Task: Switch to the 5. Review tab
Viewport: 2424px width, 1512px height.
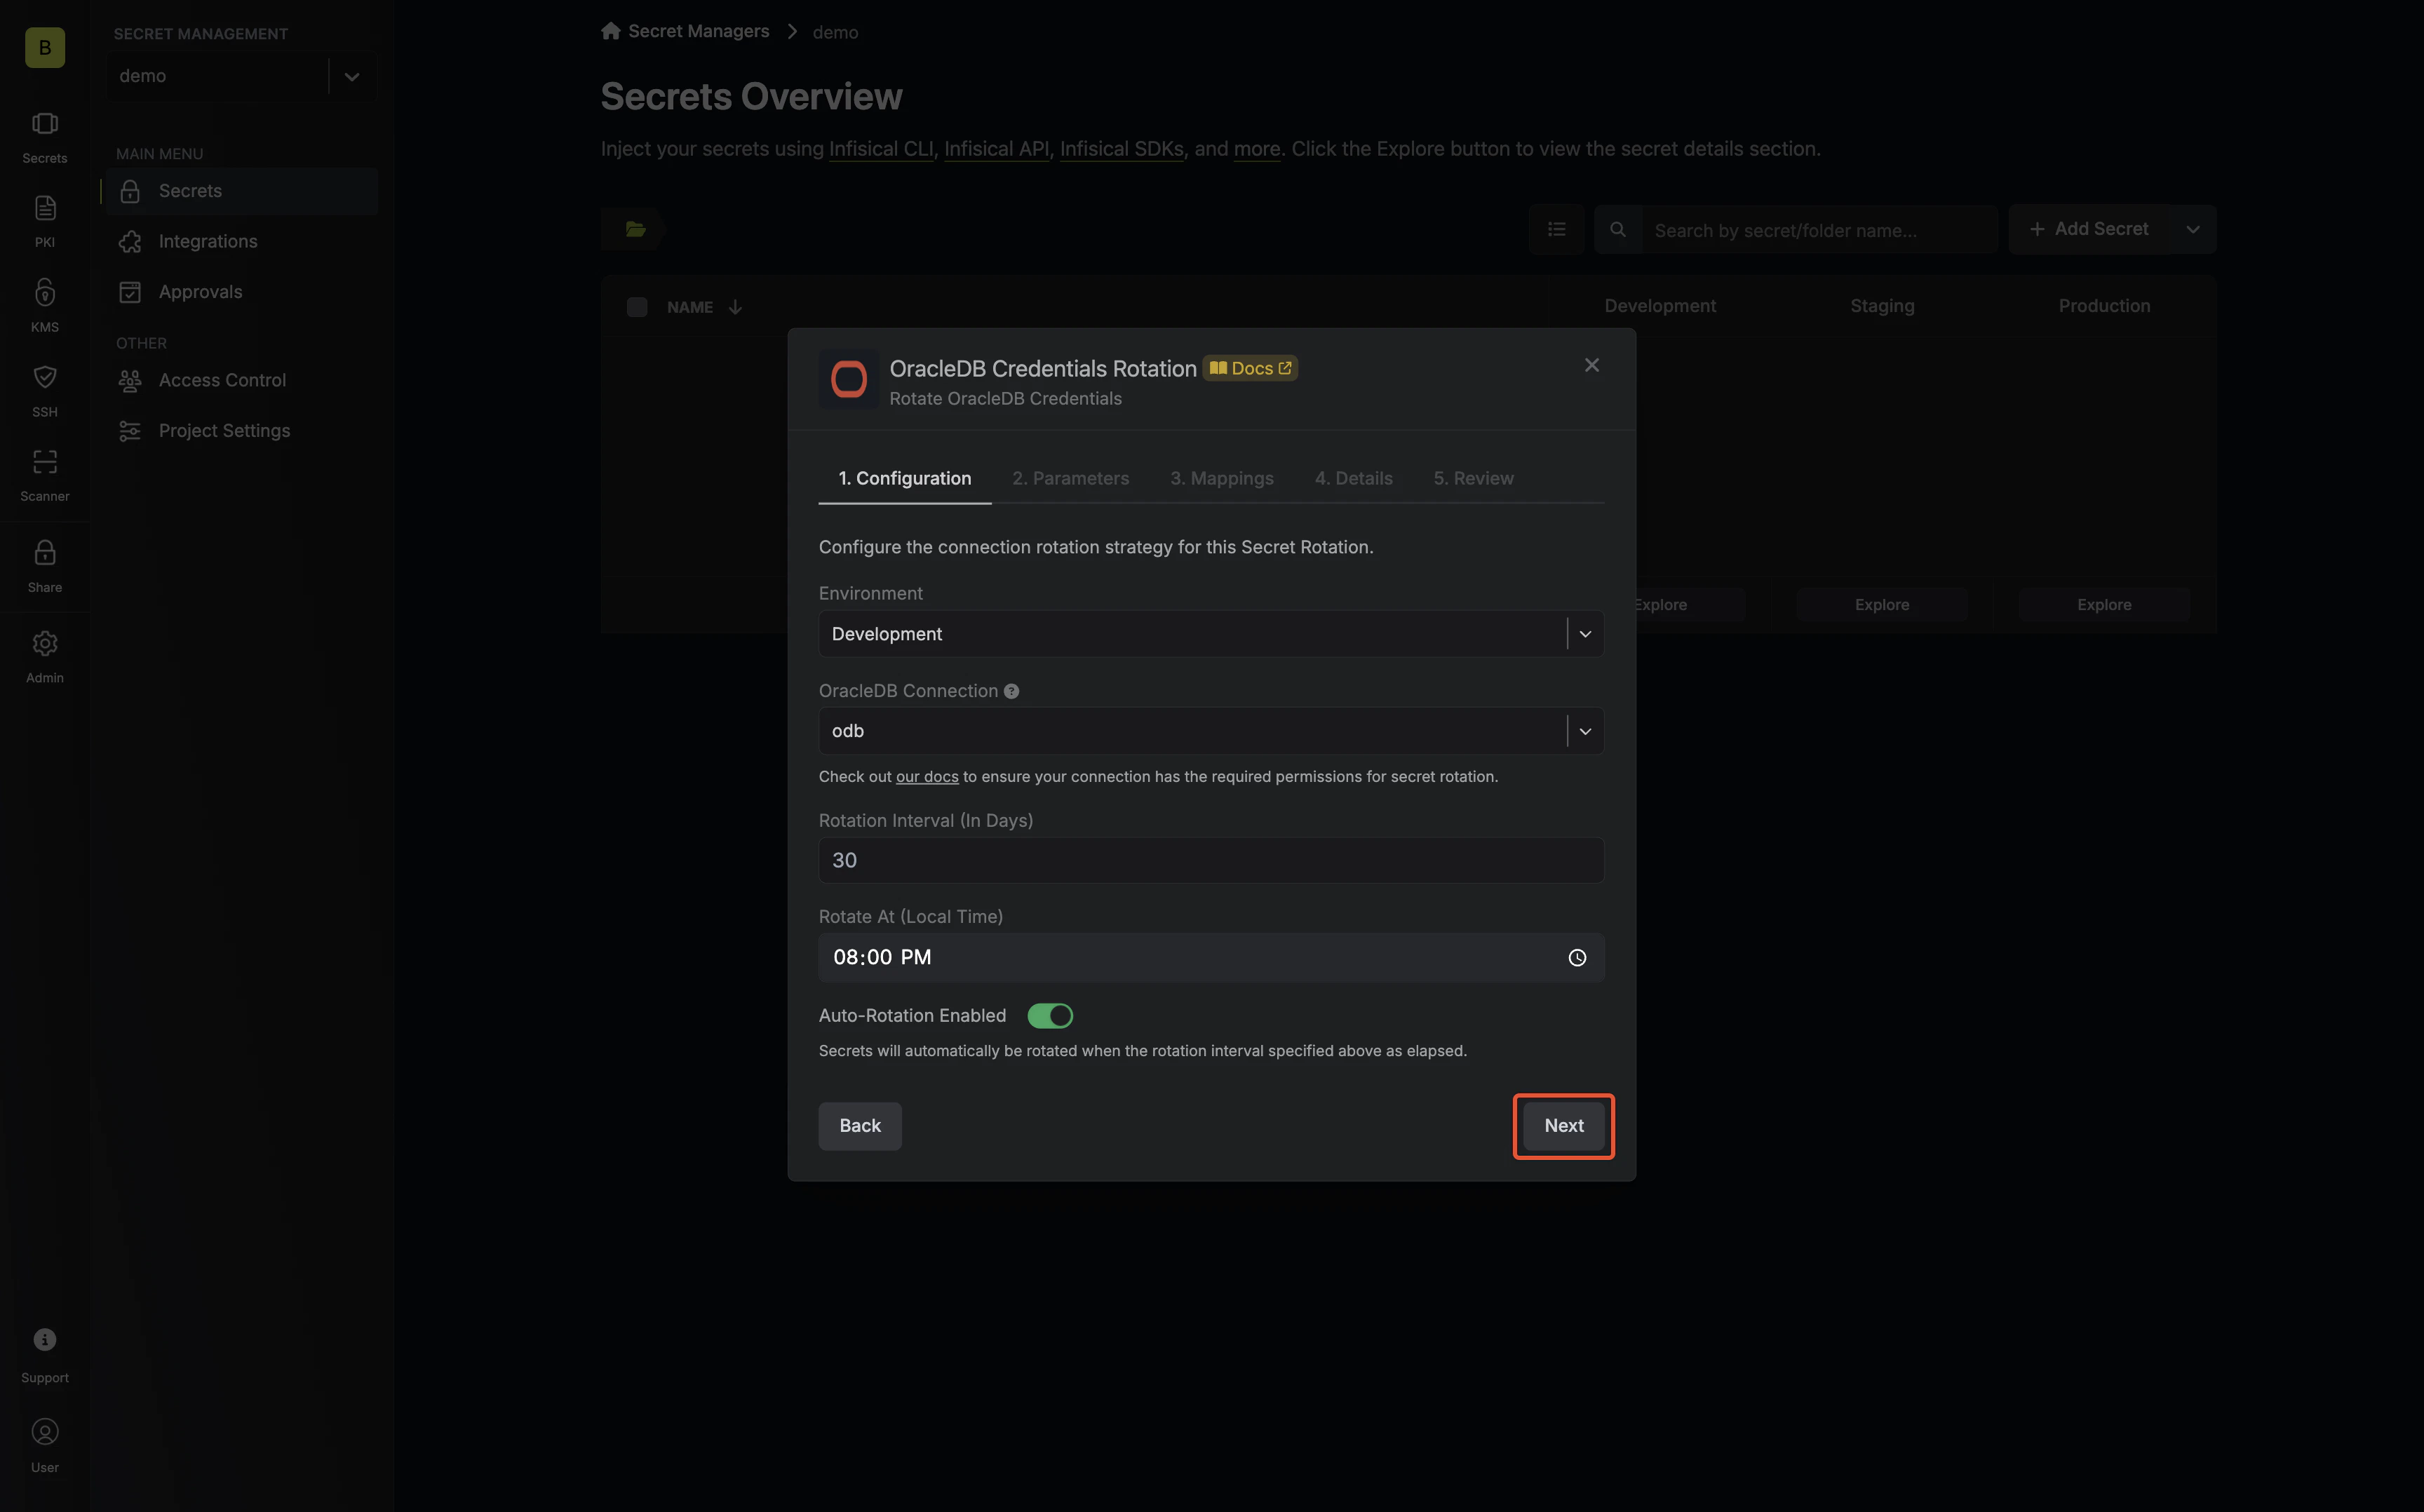Action: coord(1473,478)
